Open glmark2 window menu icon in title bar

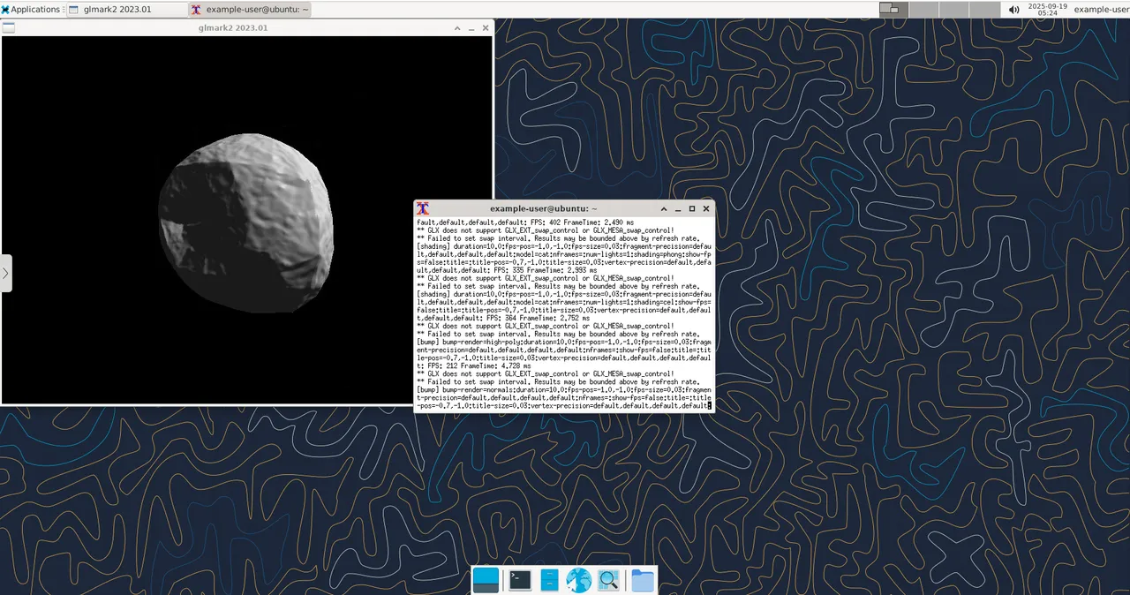9,27
